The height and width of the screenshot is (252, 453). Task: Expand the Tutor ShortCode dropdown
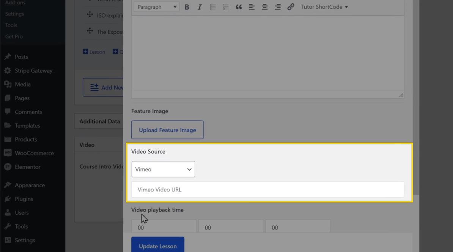[324, 7]
